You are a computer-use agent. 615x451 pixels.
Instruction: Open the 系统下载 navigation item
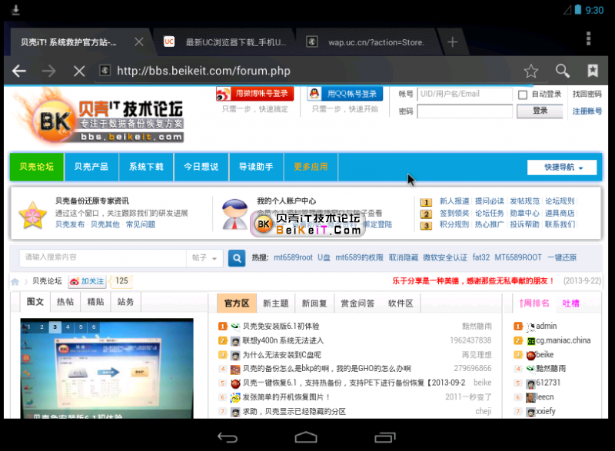(x=146, y=167)
